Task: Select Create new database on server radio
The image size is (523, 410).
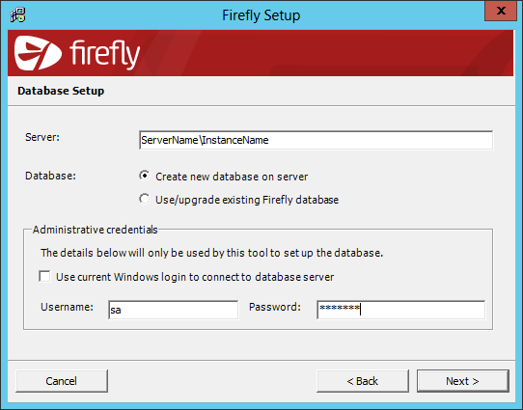Action: tap(145, 176)
